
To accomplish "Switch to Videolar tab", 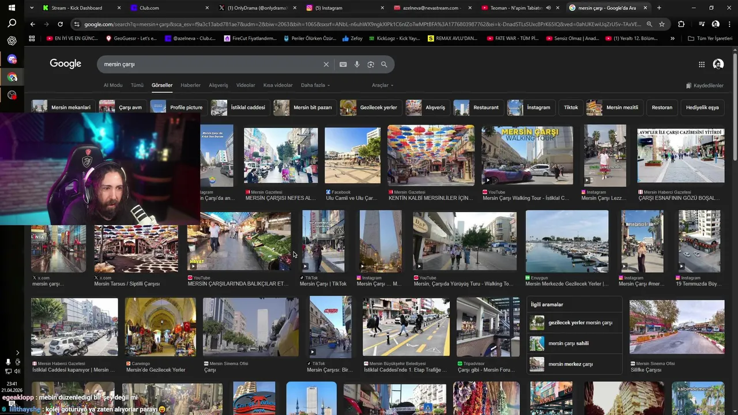I will coord(246,85).
